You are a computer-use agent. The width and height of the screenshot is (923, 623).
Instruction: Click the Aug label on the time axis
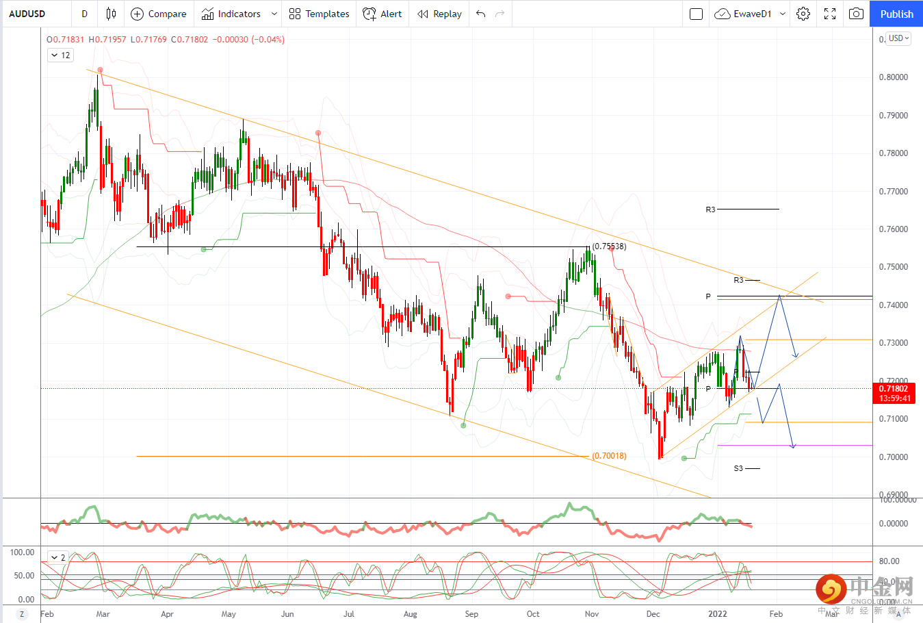(410, 614)
